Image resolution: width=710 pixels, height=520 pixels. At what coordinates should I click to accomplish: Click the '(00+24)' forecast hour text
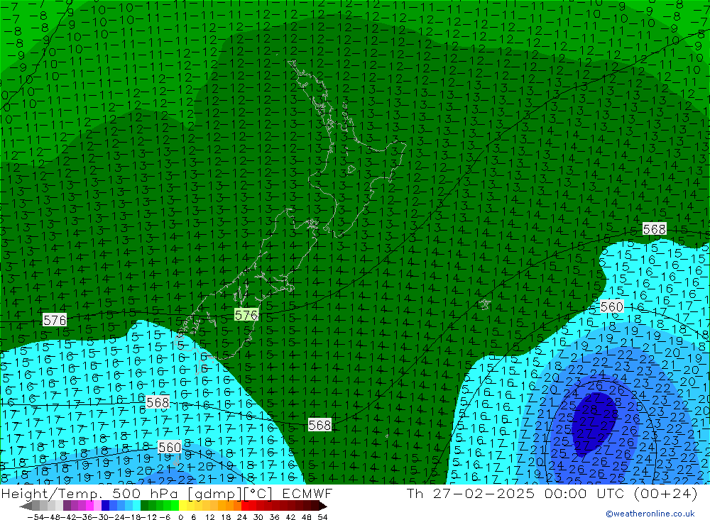[666, 493]
